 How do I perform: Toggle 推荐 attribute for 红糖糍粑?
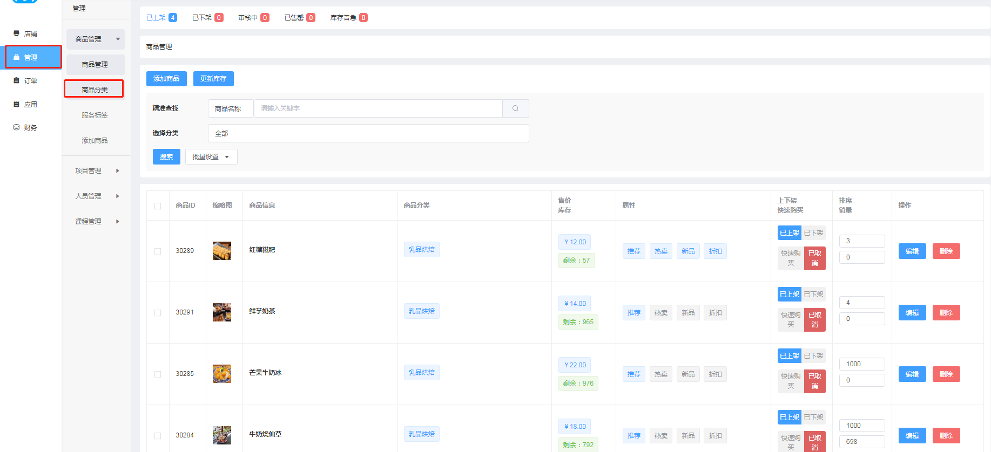click(633, 251)
